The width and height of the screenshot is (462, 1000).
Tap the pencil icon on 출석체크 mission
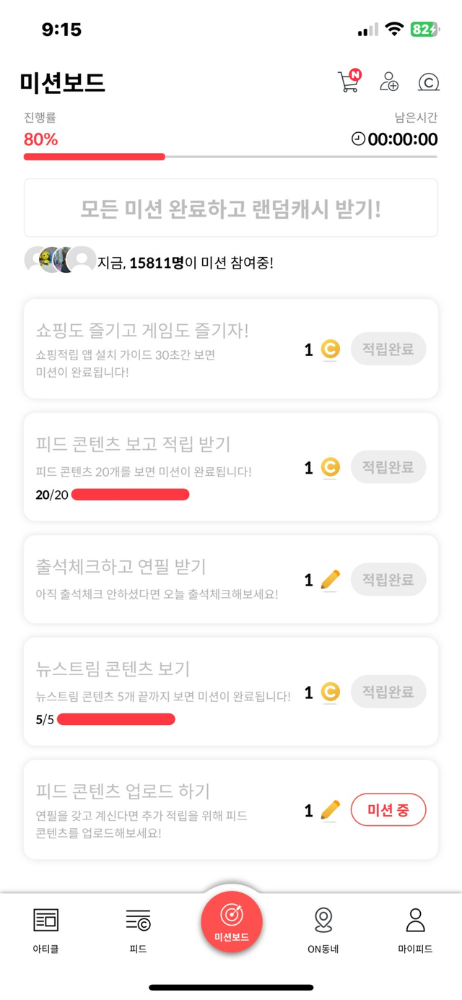pos(330,580)
